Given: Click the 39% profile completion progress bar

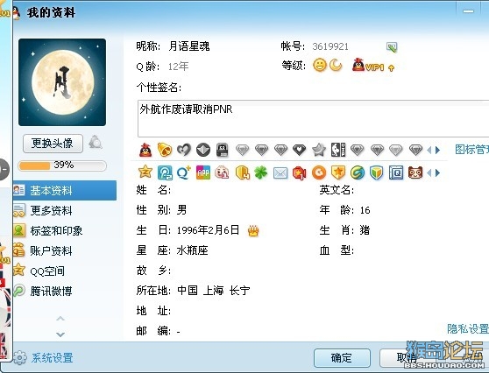Looking at the screenshot, I should point(62,165).
